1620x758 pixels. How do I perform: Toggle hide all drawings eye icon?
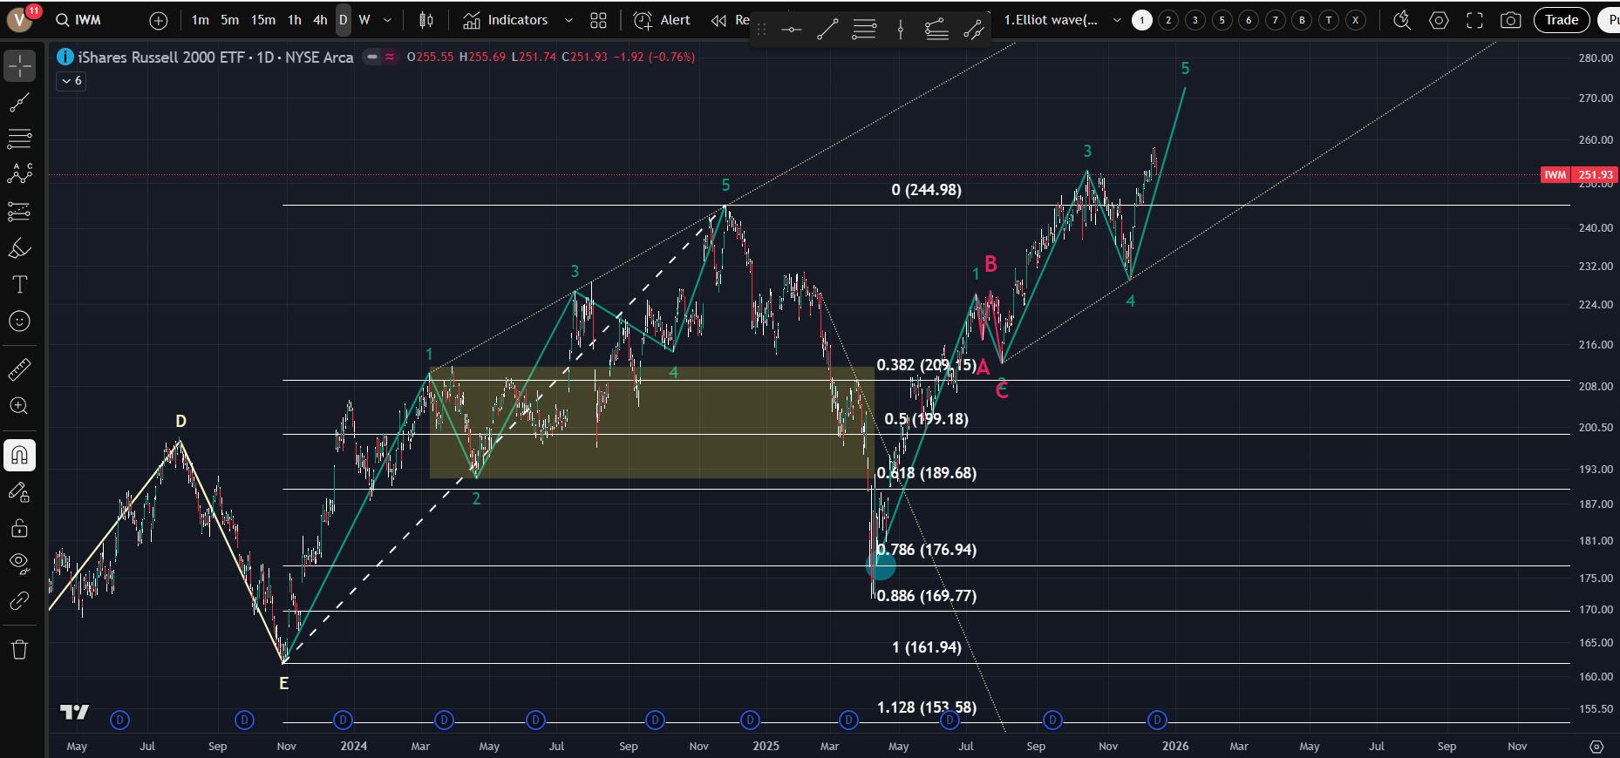click(x=19, y=562)
